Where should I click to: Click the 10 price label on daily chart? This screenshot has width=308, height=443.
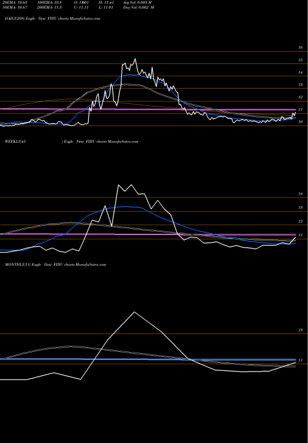click(301, 122)
